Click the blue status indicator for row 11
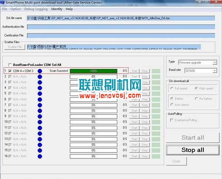The image size is (222, 179). [x=40, y=128]
